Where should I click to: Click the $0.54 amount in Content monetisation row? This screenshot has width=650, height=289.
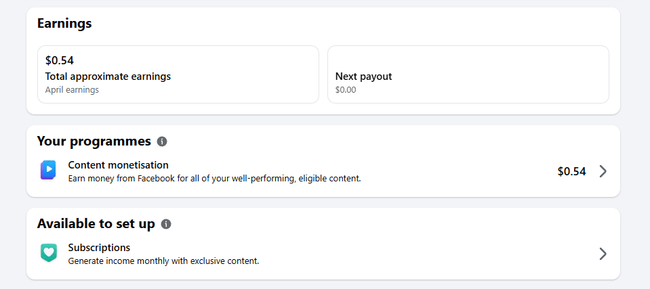[x=571, y=172]
